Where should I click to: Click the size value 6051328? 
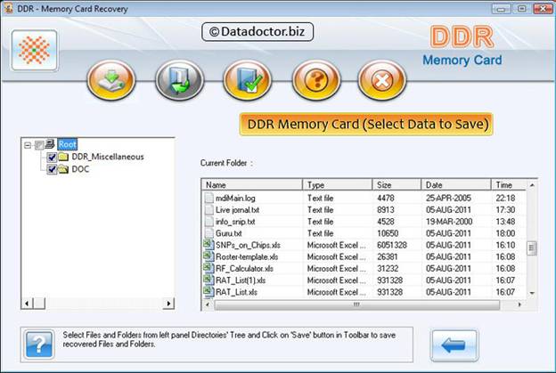392,245
